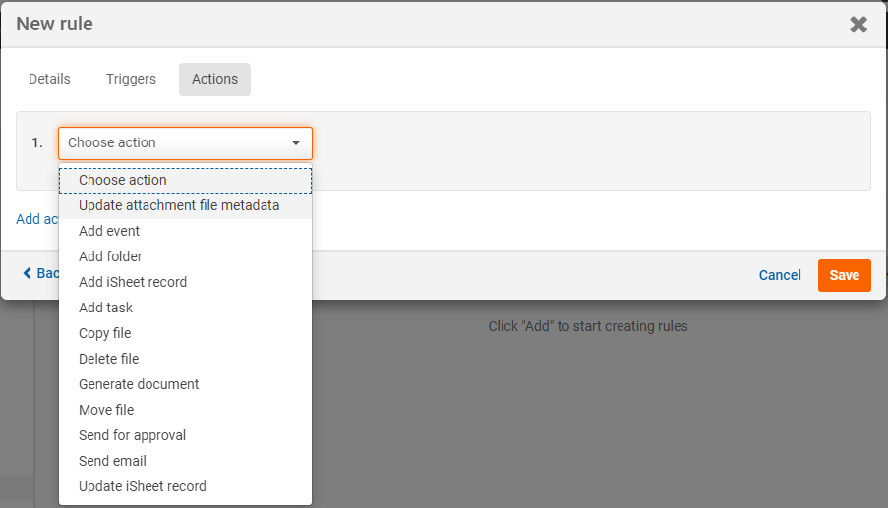Select Add folder from the list
The height and width of the screenshot is (508, 888).
tap(110, 256)
